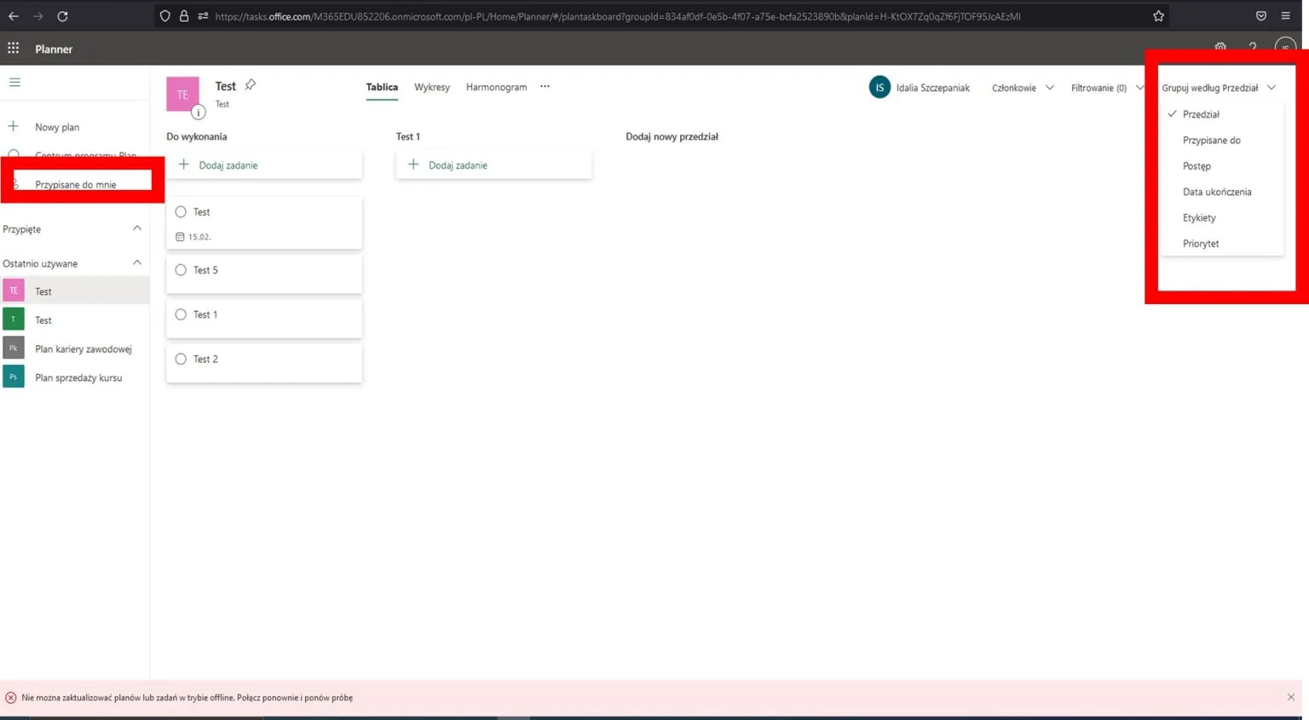The image size is (1309, 720).
Task: Choose Priorytet in group-by menu
Action: tap(1201, 244)
